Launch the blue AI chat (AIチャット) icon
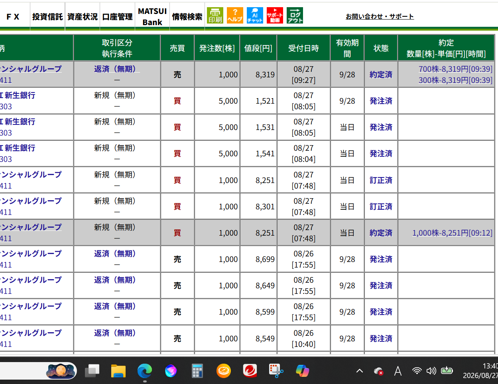 pyautogui.click(x=255, y=16)
